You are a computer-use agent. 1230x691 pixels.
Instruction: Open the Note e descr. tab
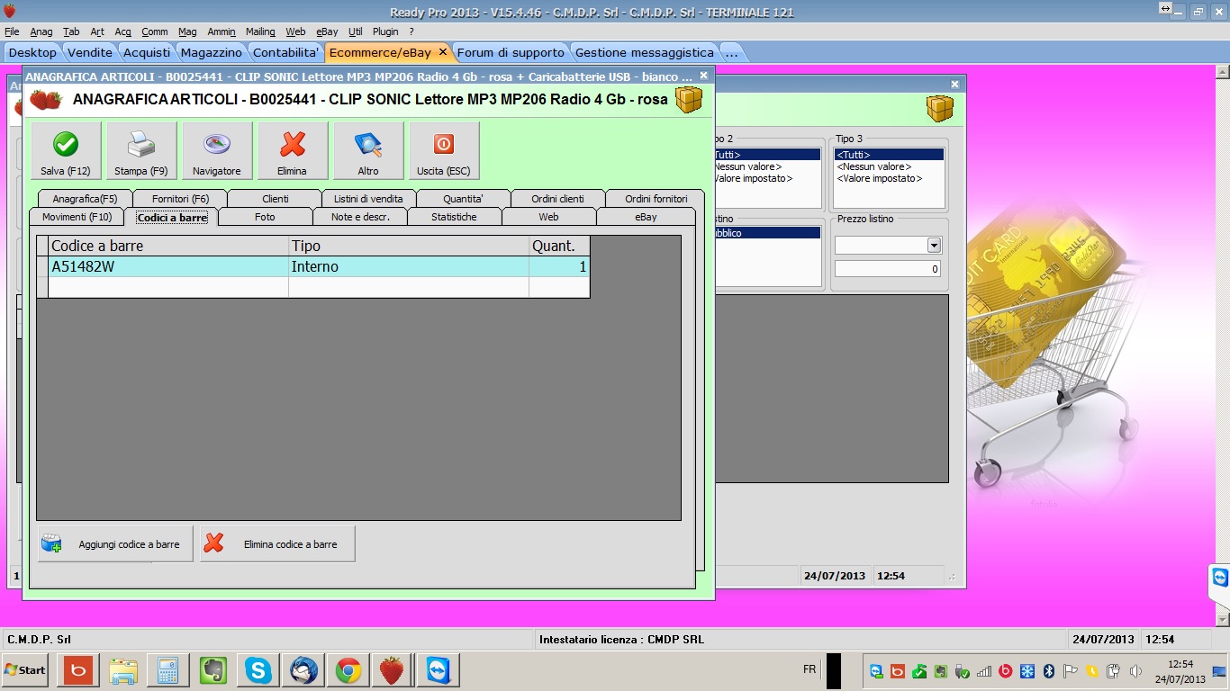point(360,217)
